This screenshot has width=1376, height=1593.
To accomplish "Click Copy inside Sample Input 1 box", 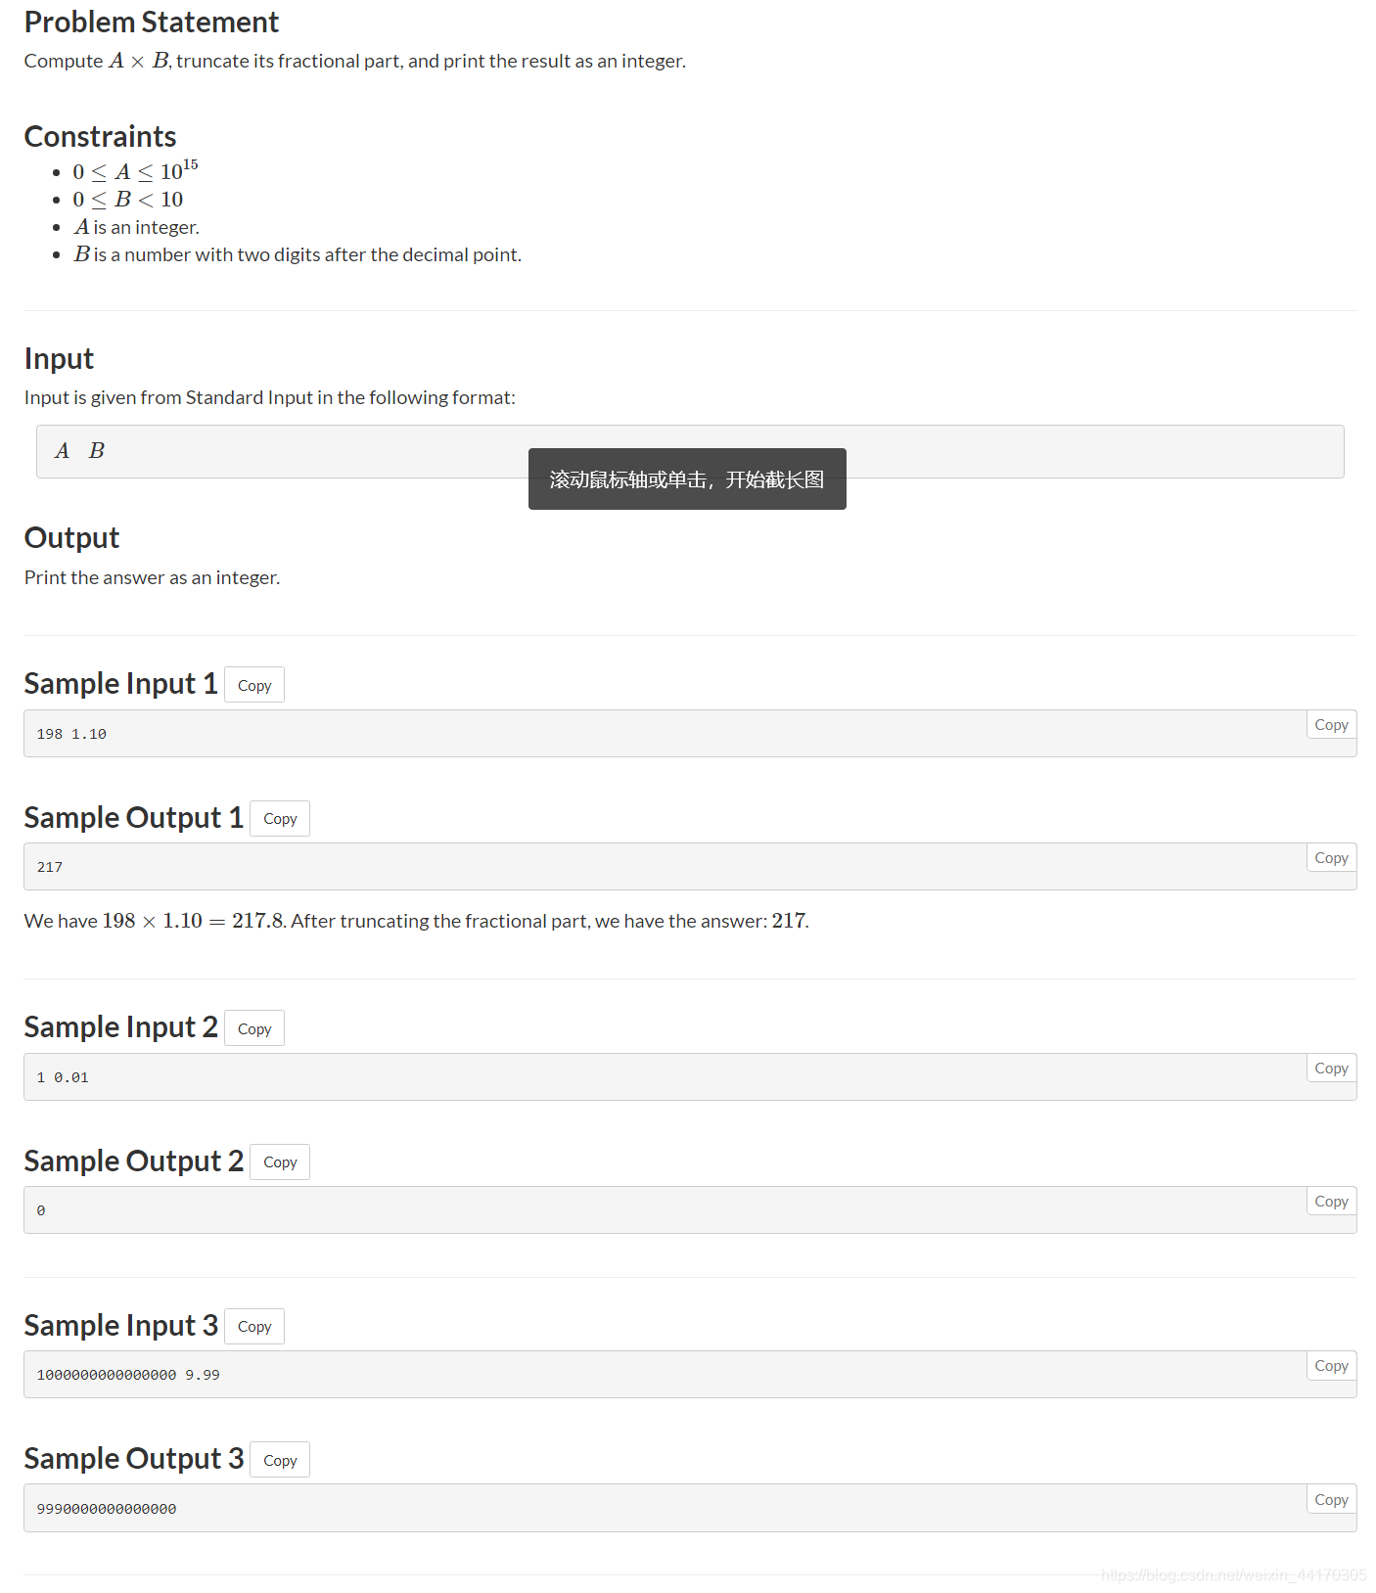I will pyautogui.click(x=1331, y=725).
